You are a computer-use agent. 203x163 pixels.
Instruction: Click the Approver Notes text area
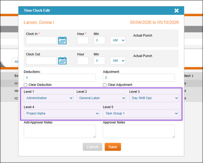click(139, 131)
